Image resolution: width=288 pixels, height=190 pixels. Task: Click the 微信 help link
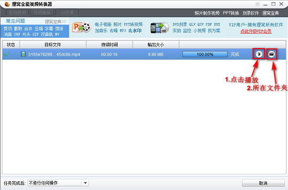point(59,29)
